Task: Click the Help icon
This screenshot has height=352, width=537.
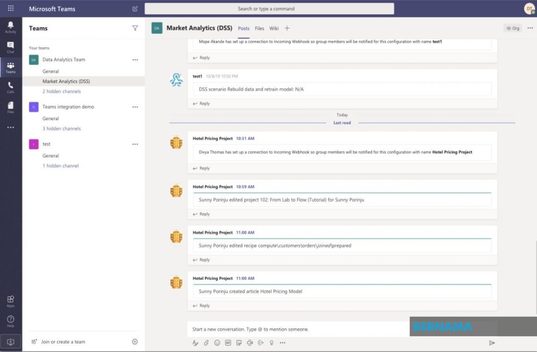Action: point(11,321)
